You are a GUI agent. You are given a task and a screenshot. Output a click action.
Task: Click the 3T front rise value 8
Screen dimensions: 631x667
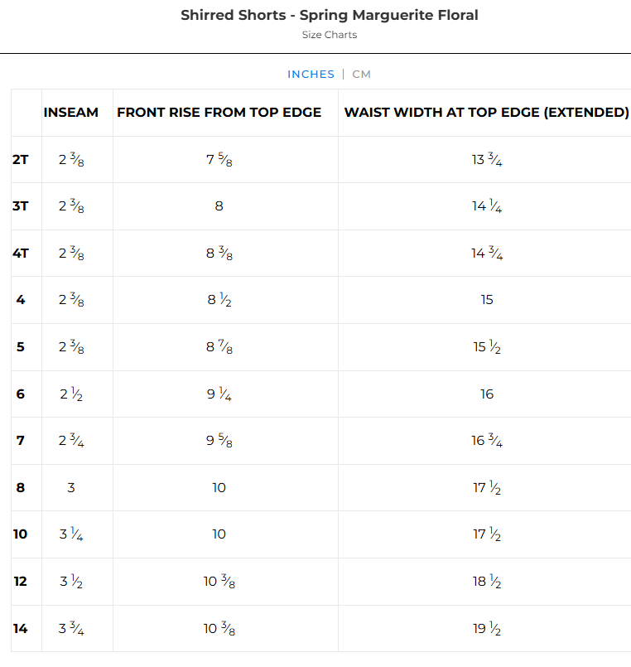click(219, 206)
